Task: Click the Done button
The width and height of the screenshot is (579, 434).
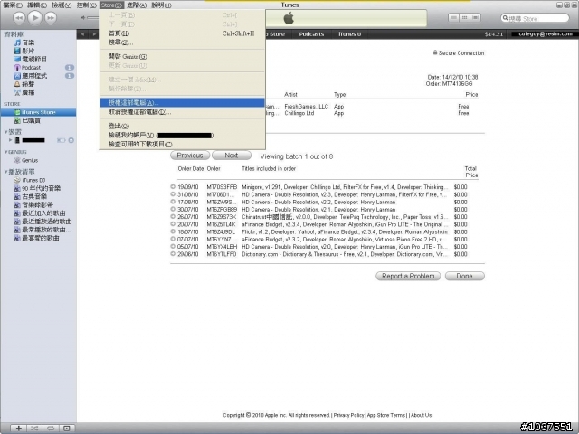Action: 464,276
